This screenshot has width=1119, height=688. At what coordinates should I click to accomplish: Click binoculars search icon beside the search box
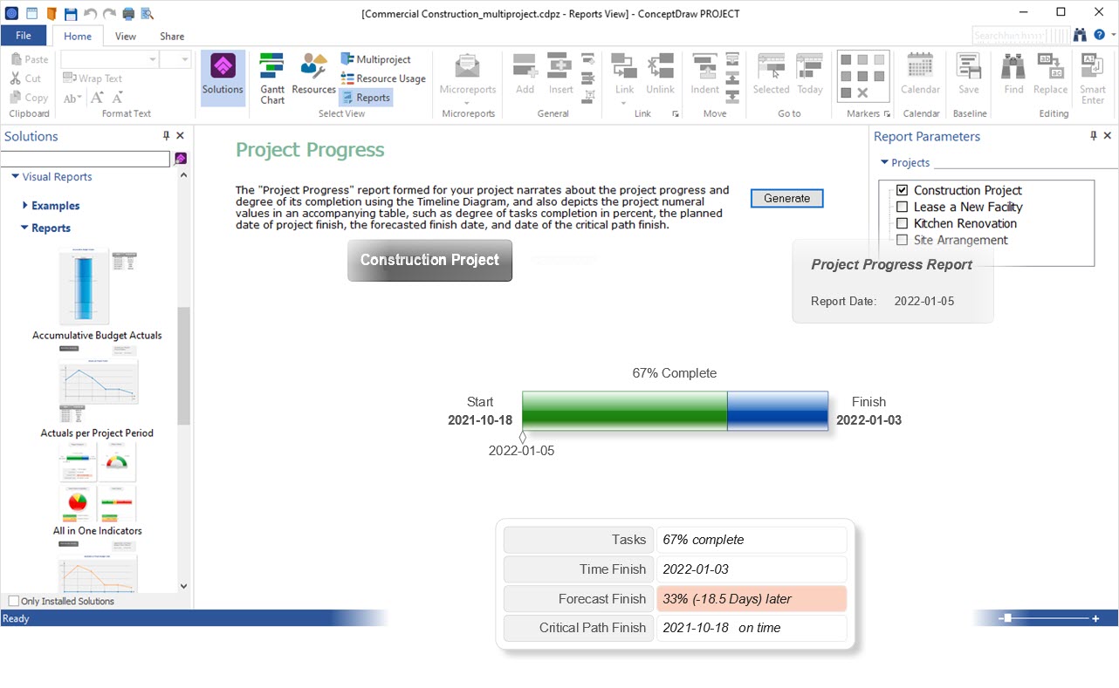[1081, 35]
